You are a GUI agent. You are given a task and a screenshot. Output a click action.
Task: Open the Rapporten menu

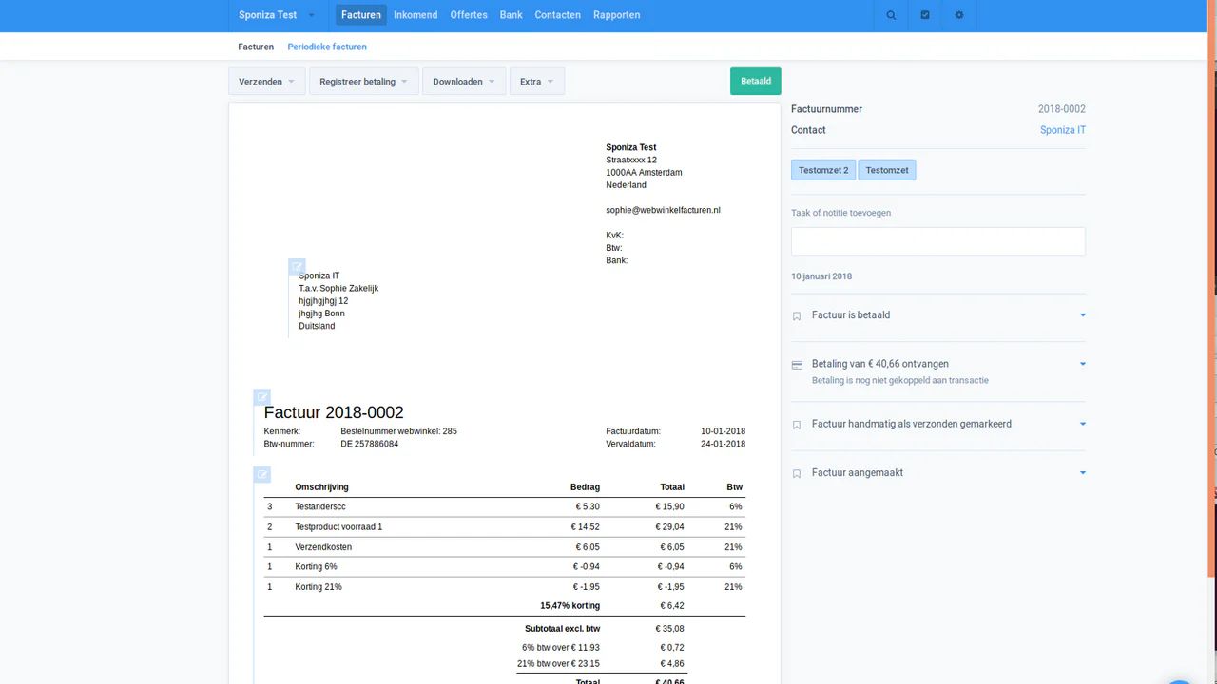[x=617, y=15]
